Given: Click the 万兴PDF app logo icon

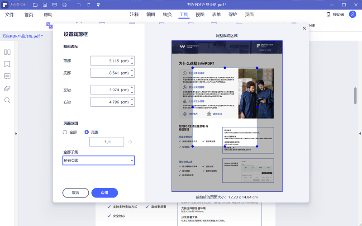Looking at the screenshot, I should [5, 5].
